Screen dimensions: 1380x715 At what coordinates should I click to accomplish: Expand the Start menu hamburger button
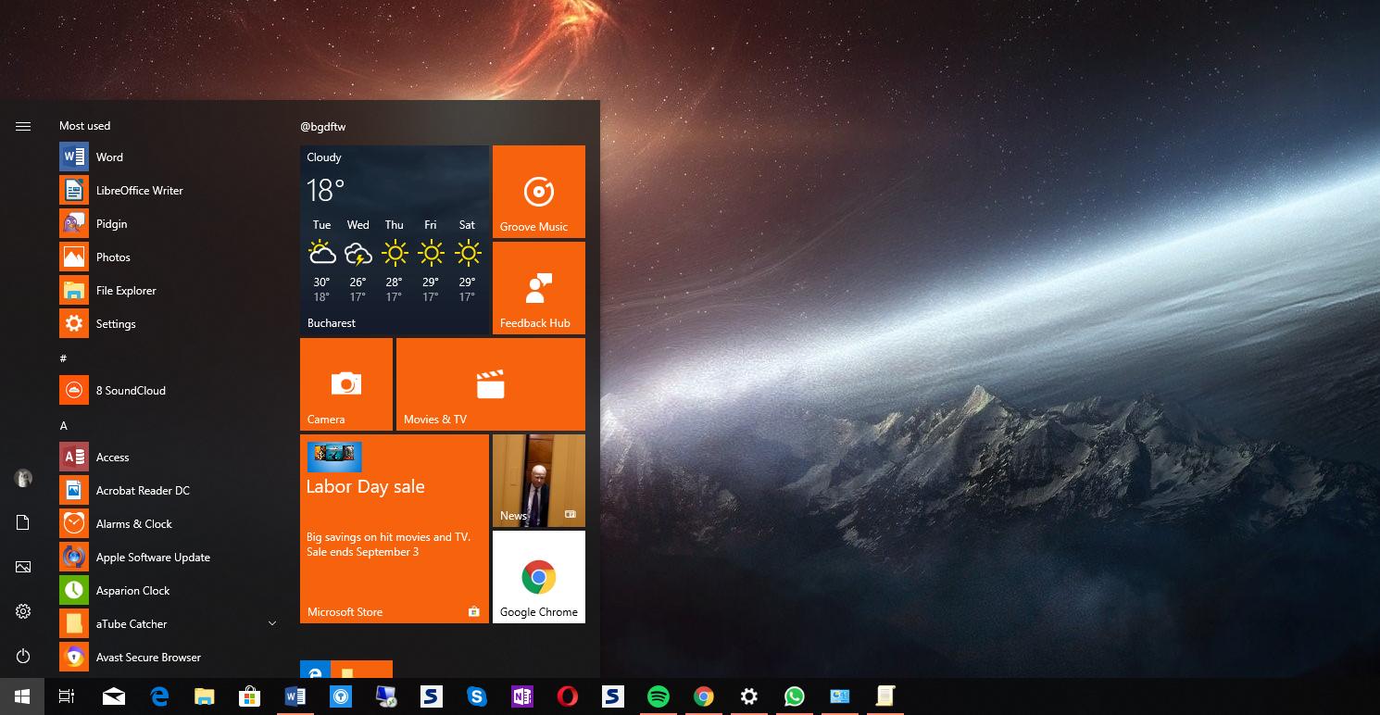pos(23,127)
